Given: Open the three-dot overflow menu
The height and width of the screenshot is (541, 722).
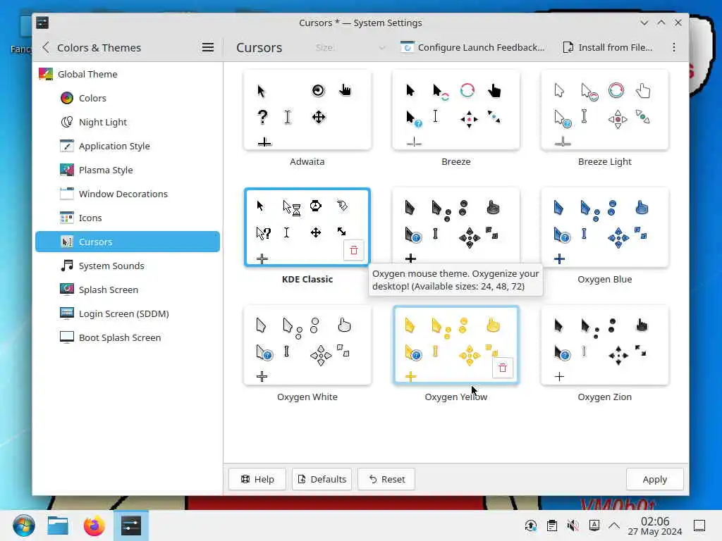Looking at the screenshot, I should pyautogui.click(x=673, y=47).
